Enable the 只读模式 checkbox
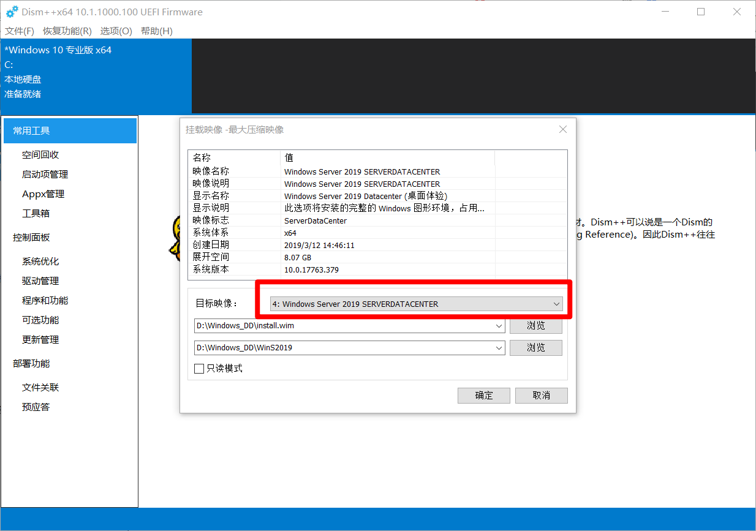The image size is (756, 531). pyautogui.click(x=199, y=368)
